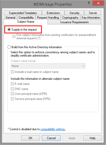
Task: Enable Include e-mail name in subject name
Action: 13,72
